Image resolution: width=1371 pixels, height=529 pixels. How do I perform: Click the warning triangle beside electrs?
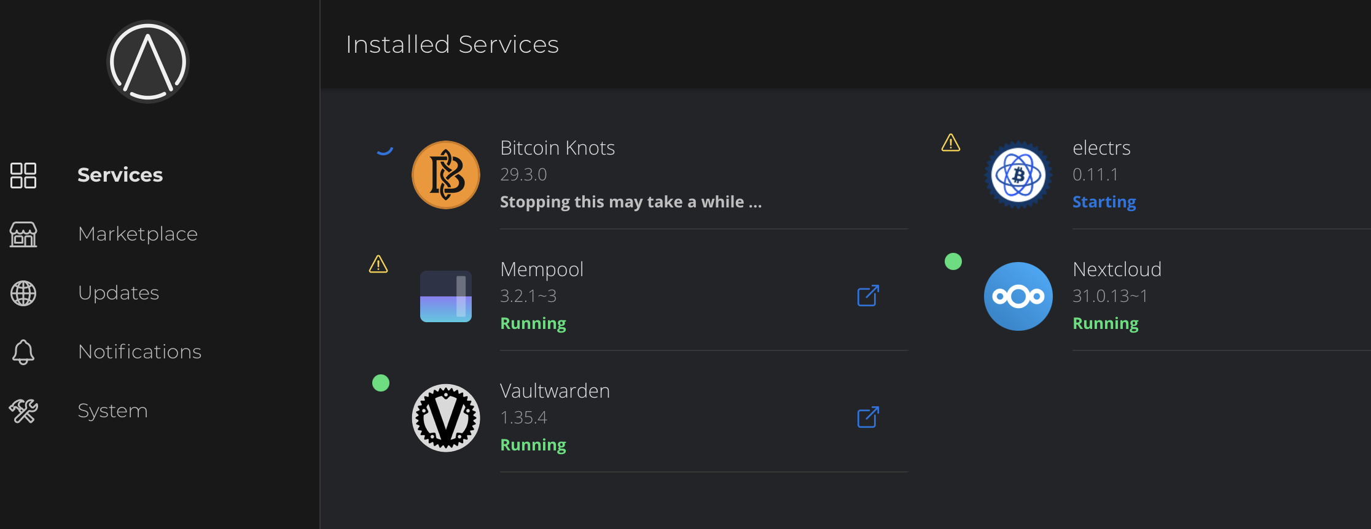click(x=951, y=143)
